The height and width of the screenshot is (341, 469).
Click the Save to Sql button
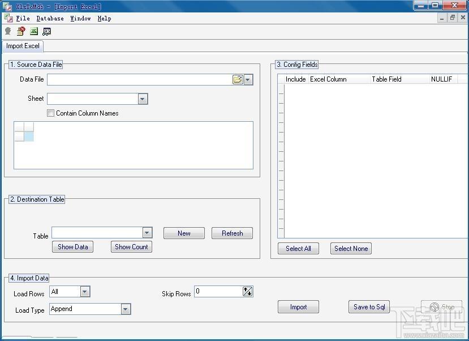pos(369,307)
